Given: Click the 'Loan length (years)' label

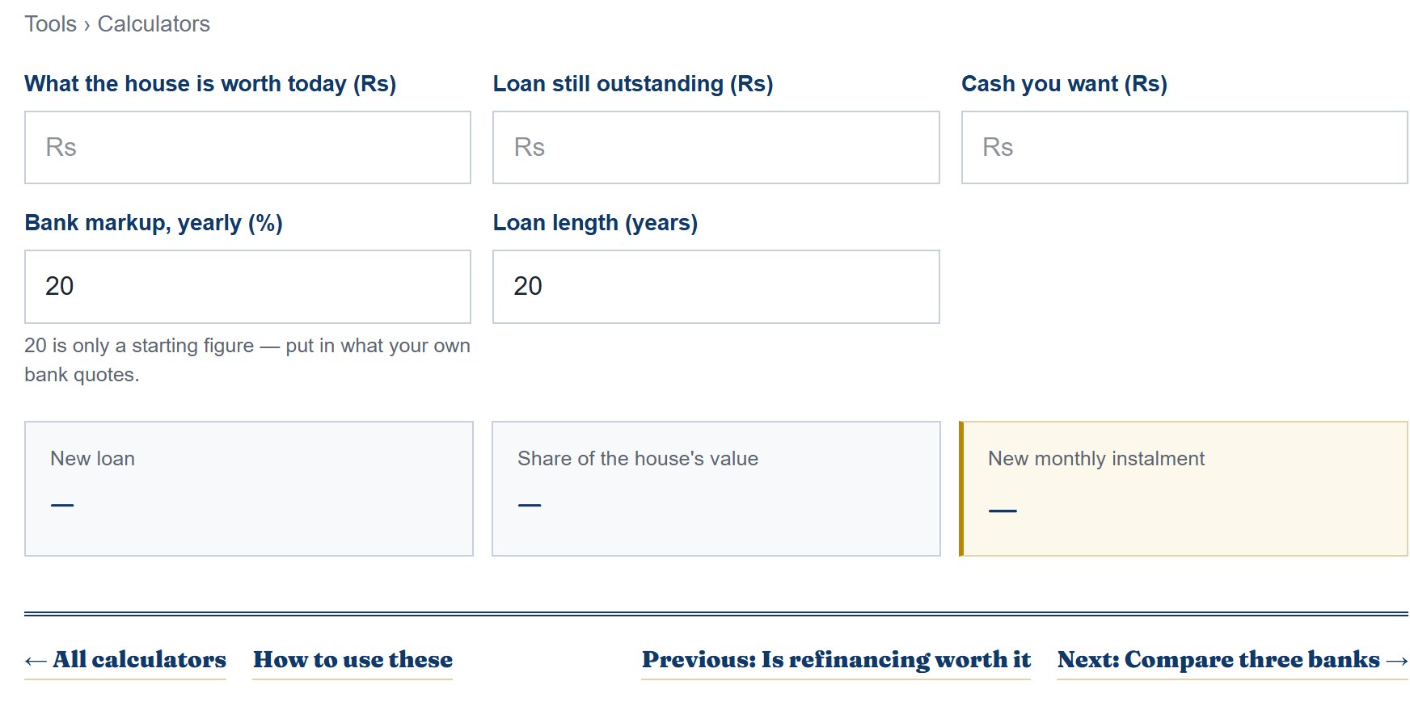Looking at the screenshot, I should (x=595, y=223).
